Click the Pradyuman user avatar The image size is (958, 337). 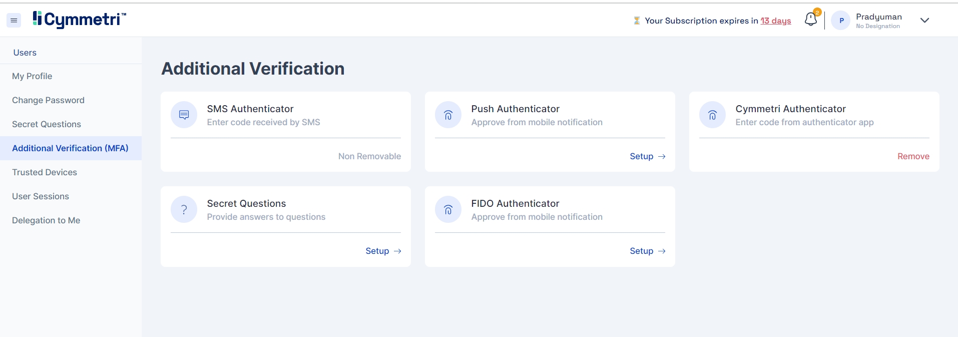[841, 21]
